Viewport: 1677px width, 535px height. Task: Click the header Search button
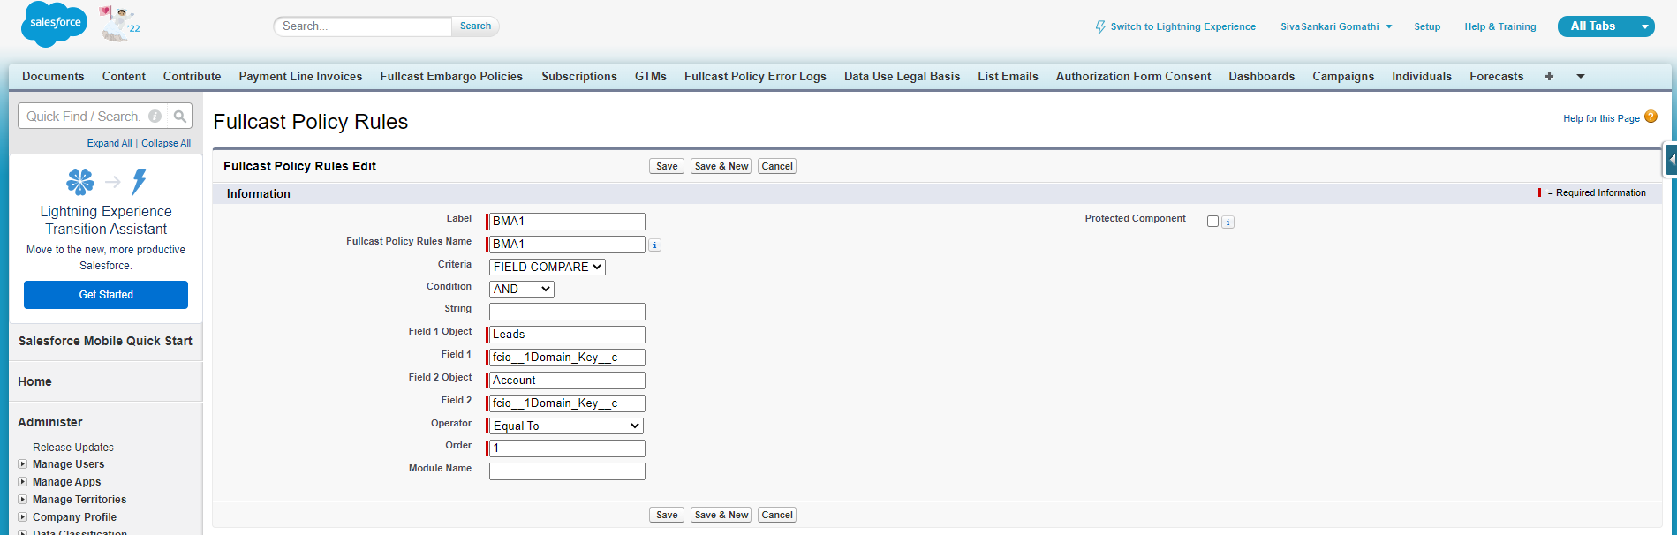pos(475,26)
